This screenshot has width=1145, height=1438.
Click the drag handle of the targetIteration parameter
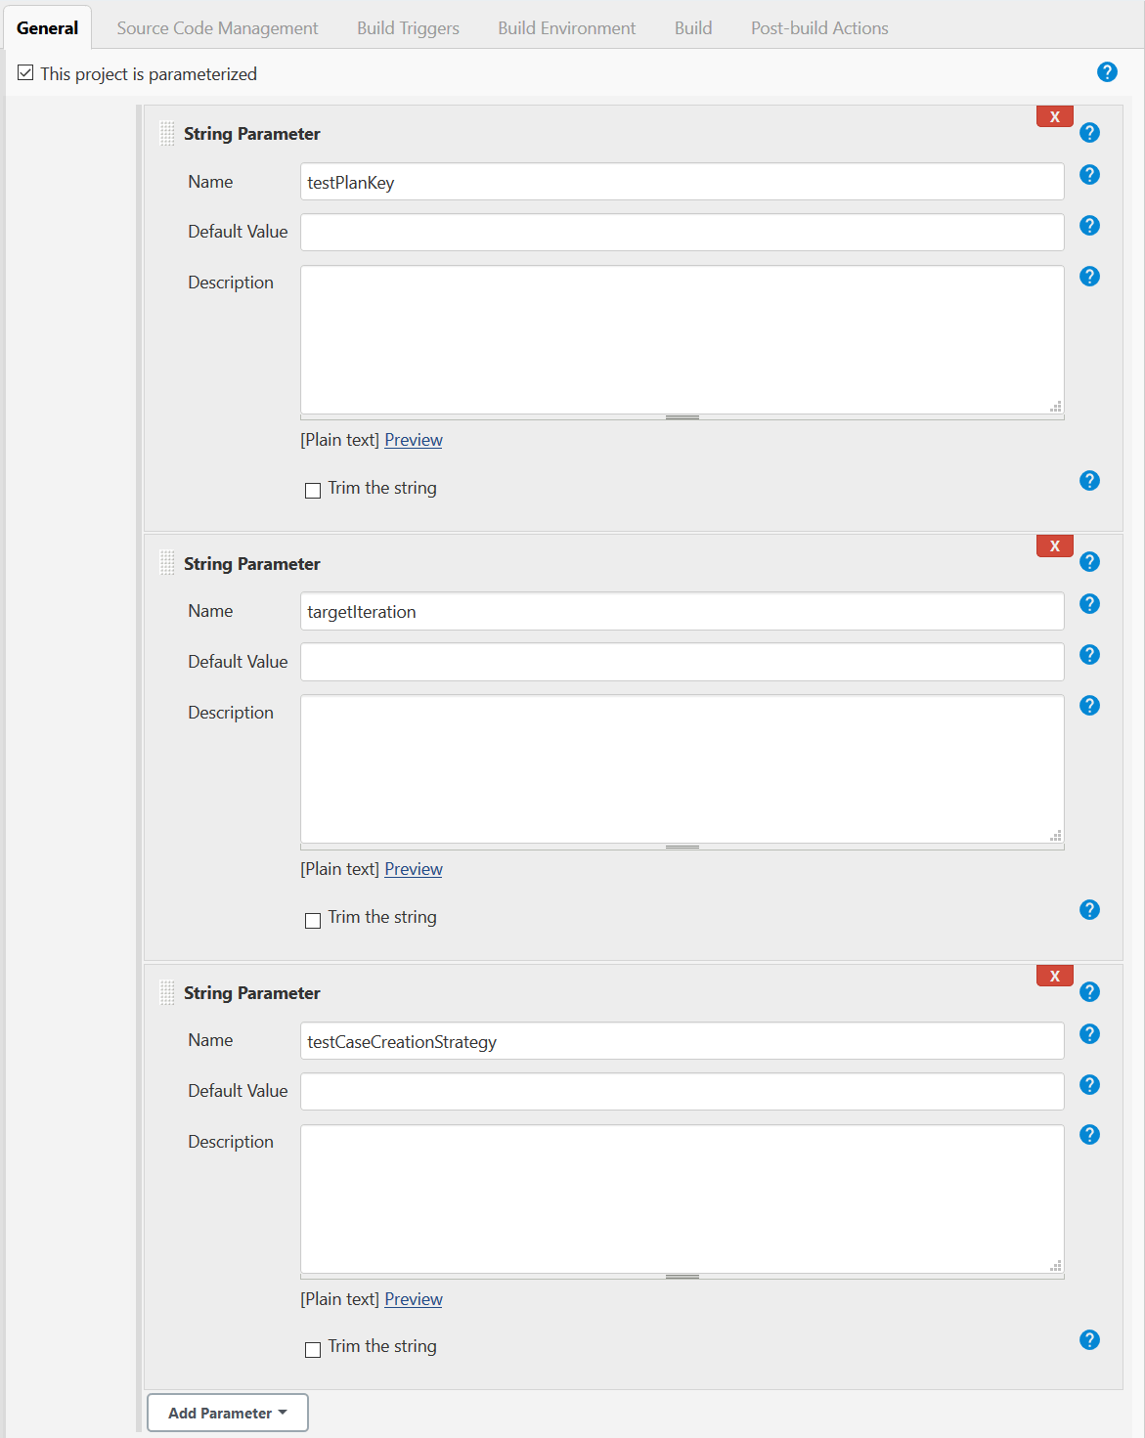[167, 564]
